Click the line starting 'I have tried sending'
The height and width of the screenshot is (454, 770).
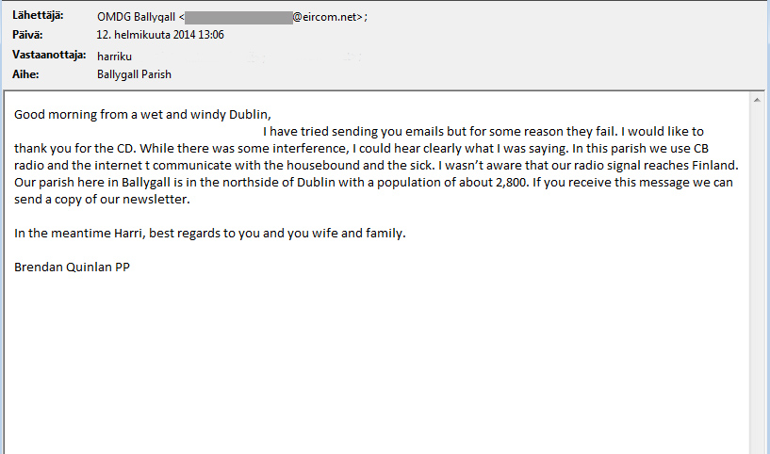coord(483,132)
